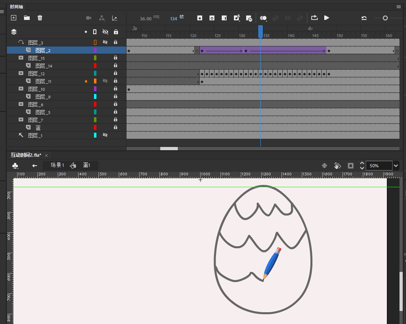Click the purple swatch of 图层_2

coord(95,50)
